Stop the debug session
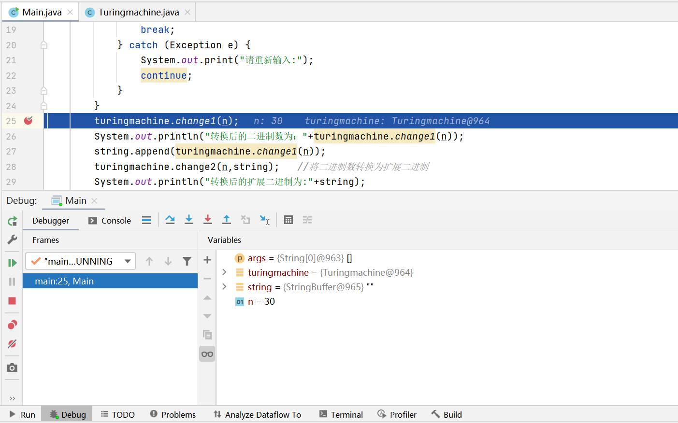Image resolution: width=678 pixels, height=423 pixels. [13, 301]
